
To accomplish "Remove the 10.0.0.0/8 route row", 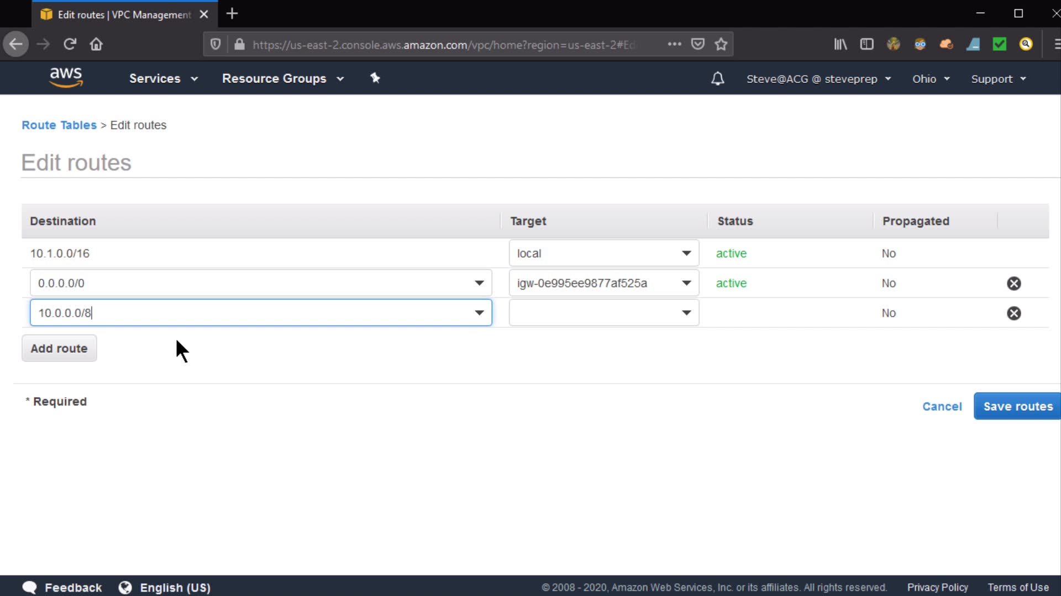I will click(1013, 313).
